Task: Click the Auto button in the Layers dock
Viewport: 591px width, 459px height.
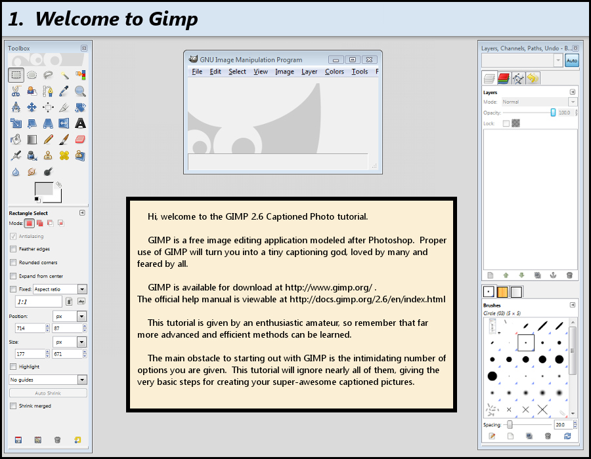Action: [571, 60]
